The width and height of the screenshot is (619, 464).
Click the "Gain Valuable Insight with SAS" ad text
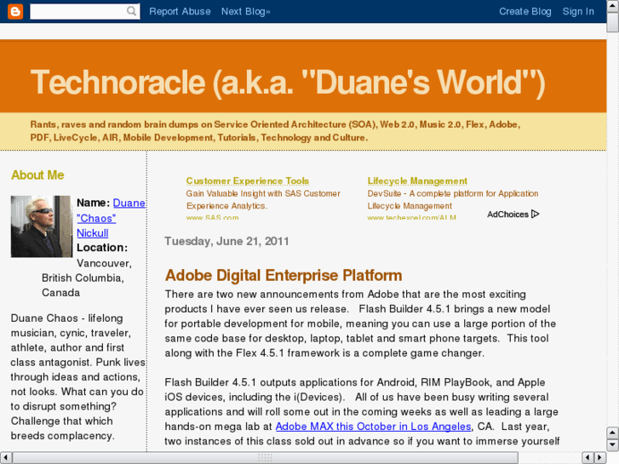(x=263, y=199)
